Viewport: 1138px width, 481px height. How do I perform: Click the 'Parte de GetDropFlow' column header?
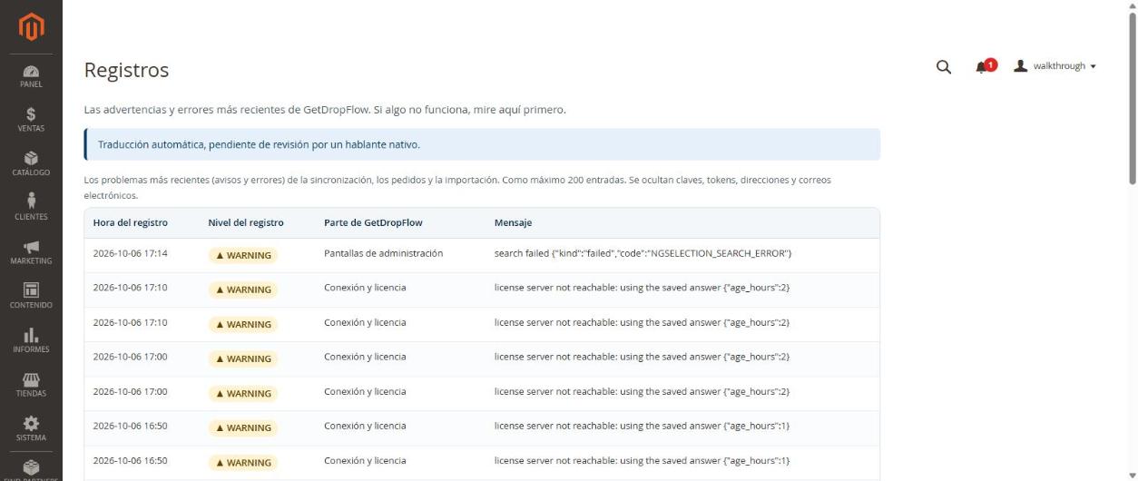[x=373, y=222]
